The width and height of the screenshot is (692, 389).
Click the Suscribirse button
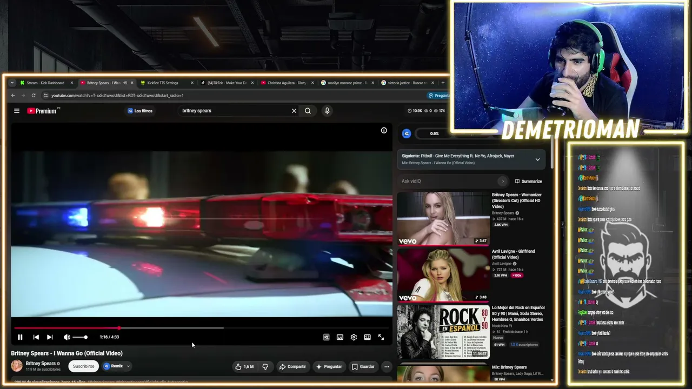coord(84,366)
